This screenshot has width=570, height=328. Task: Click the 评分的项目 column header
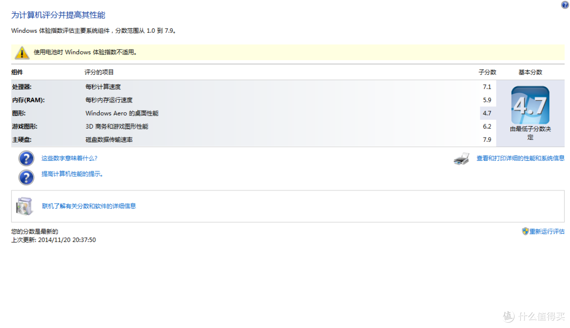point(99,72)
